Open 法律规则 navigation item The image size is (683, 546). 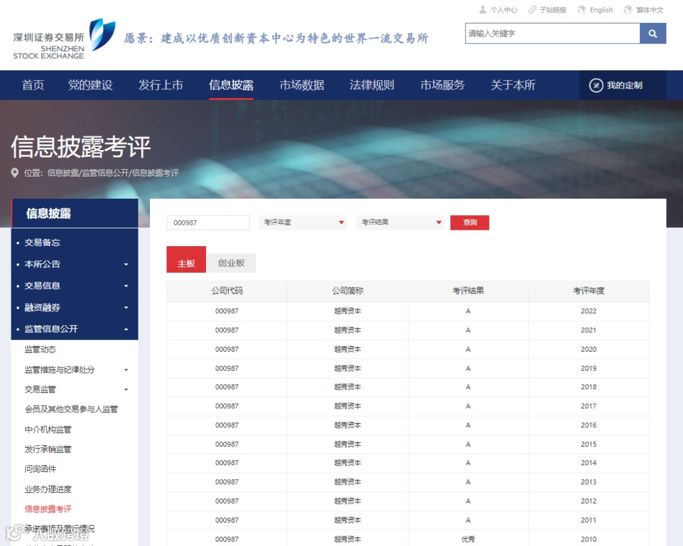[372, 85]
